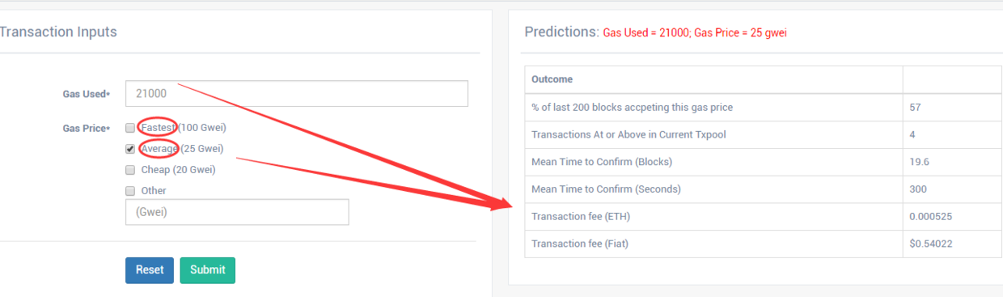The height and width of the screenshot is (297, 1003).
Task: Click Mean Time to Confirm (Blocks) row
Action: (x=764, y=162)
